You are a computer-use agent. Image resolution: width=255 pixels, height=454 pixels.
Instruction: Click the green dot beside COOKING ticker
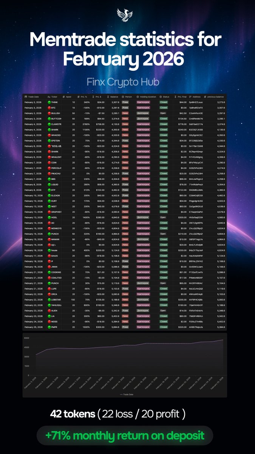point(49,272)
